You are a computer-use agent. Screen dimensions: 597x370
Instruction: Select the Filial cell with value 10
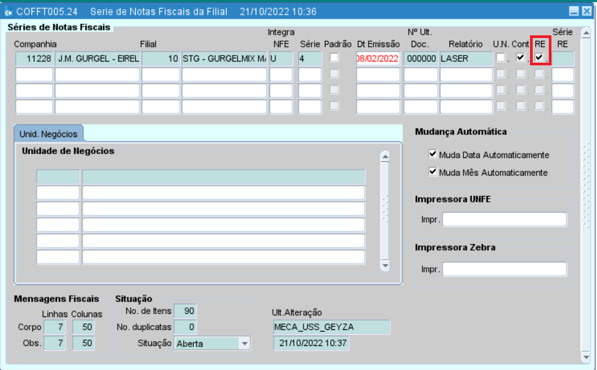pos(160,58)
